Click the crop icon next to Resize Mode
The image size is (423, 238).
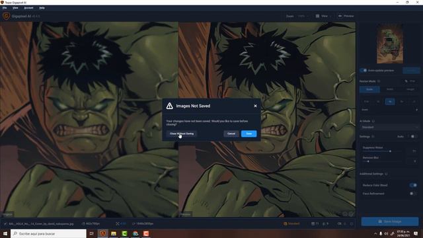tap(406, 81)
